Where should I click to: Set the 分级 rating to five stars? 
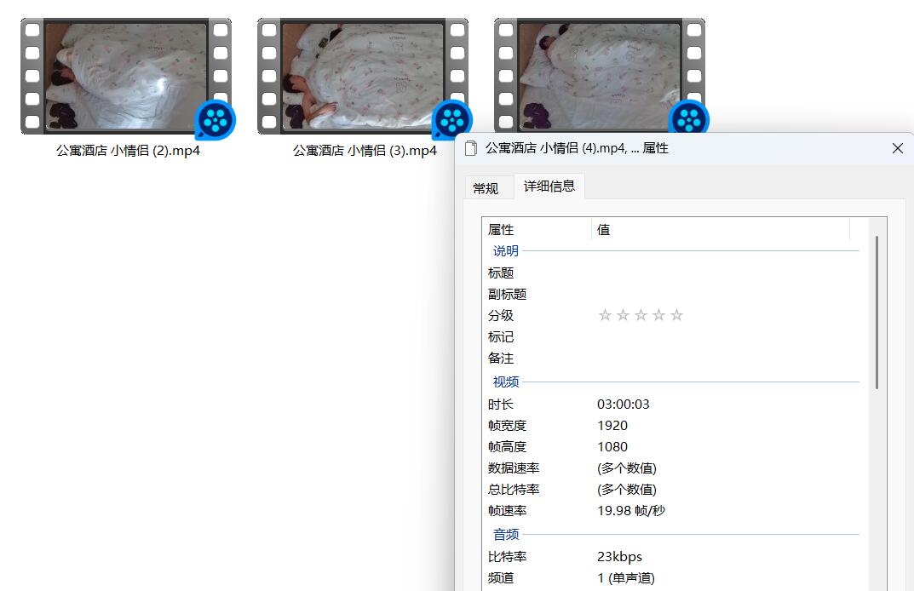[676, 316]
